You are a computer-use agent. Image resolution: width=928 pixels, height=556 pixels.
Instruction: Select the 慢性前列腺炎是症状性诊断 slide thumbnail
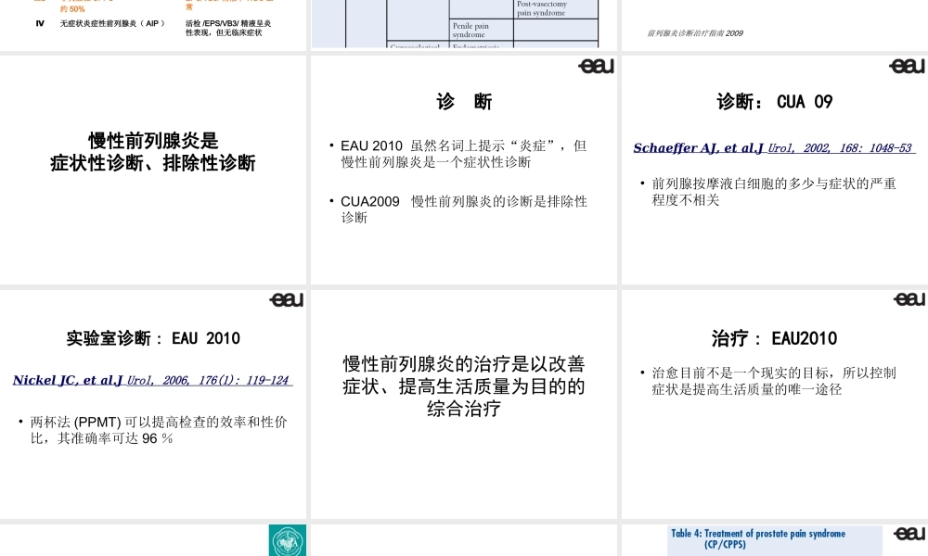tap(153, 167)
